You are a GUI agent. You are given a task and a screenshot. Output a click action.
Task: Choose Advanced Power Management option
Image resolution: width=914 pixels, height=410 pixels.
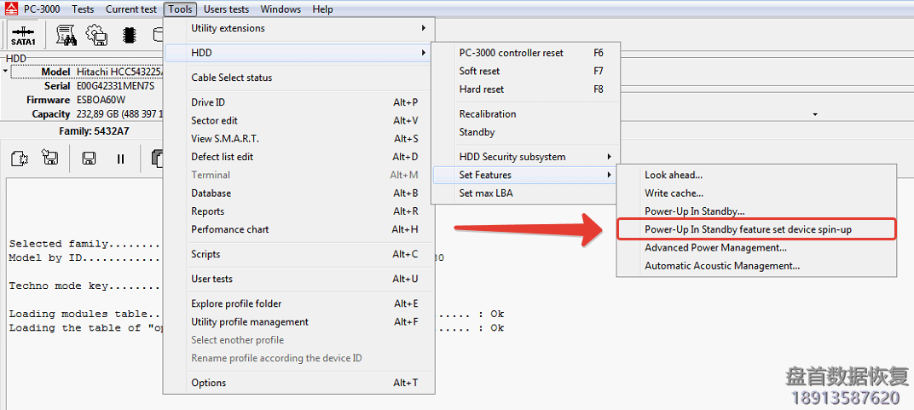pyautogui.click(x=715, y=248)
